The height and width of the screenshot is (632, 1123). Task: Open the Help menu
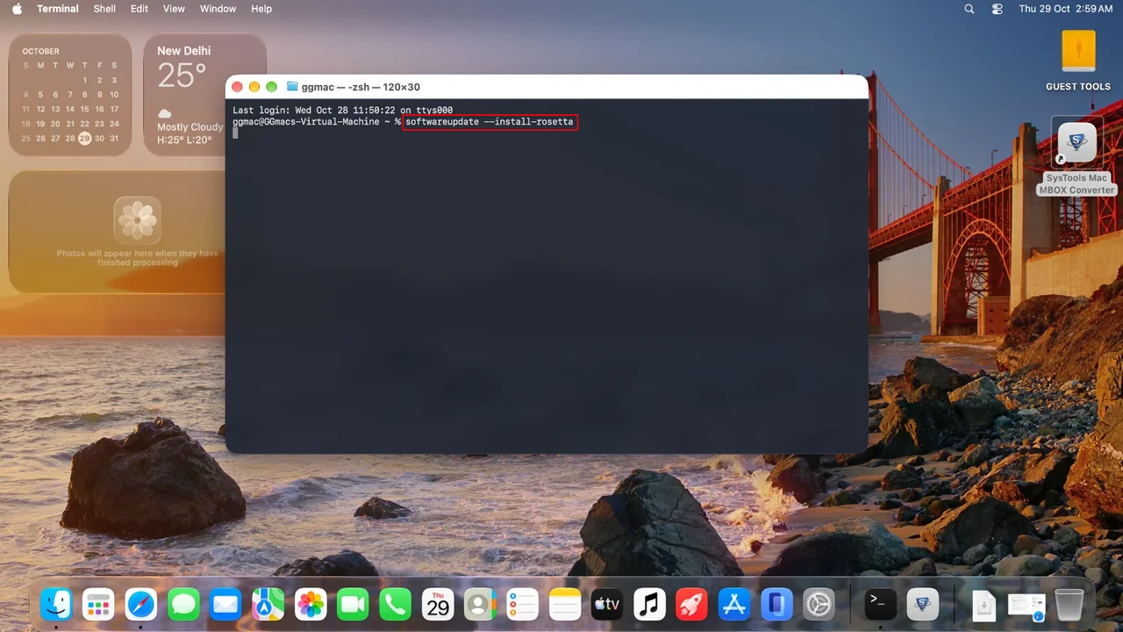261,9
